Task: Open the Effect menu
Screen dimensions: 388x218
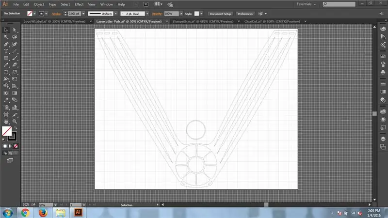Action: (79, 4)
